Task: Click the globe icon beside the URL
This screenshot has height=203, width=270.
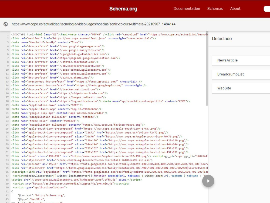Action: click(x=6, y=24)
